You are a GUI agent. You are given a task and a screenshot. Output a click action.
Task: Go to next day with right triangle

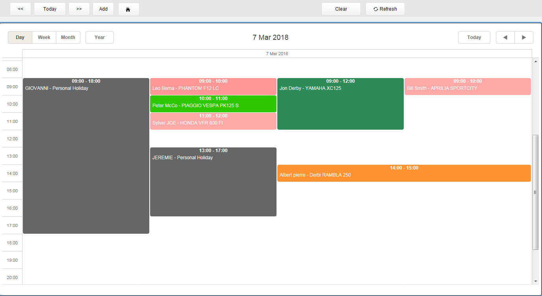(524, 37)
